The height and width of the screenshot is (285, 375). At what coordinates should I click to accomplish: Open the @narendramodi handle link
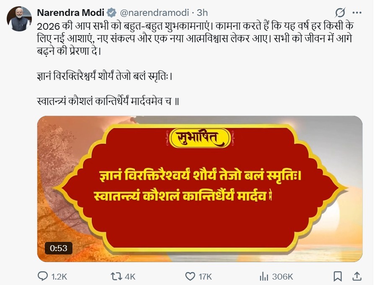[x=154, y=13]
